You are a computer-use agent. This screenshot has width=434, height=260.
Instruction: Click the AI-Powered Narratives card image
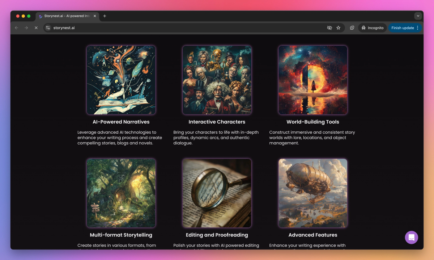click(x=121, y=80)
